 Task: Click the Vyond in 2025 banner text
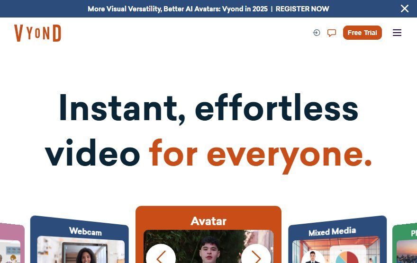(x=245, y=9)
